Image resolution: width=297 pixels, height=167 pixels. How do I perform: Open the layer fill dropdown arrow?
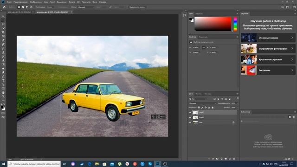tap(237, 108)
